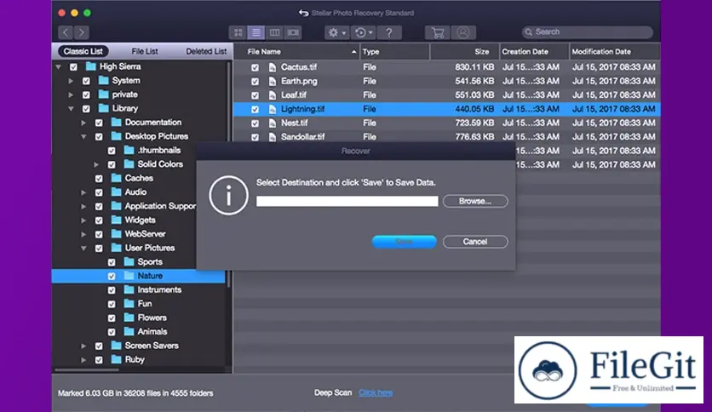Collapse the High Sierra tree node

58,66
